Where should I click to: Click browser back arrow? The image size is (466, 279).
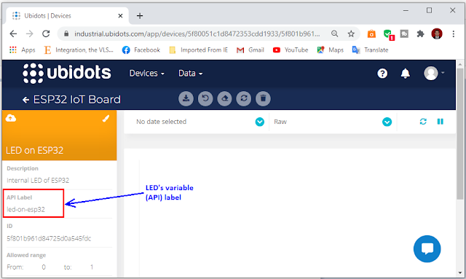coord(13,34)
